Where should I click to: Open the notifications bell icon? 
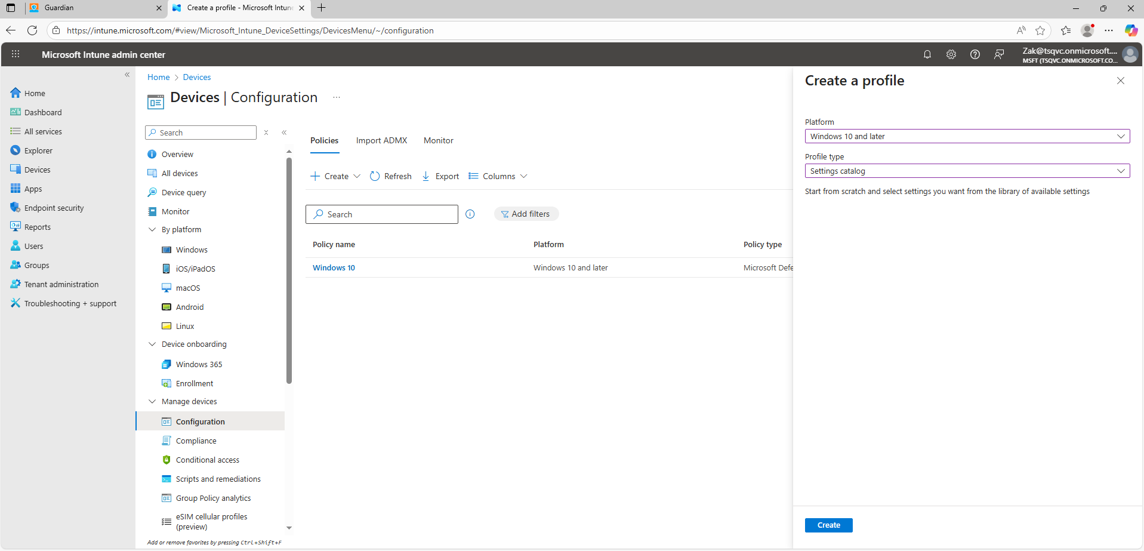click(x=927, y=54)
